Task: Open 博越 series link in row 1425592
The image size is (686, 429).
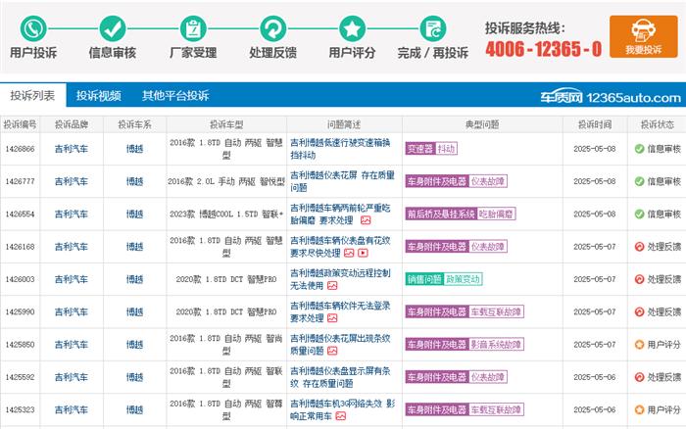Action: point(135,377)
